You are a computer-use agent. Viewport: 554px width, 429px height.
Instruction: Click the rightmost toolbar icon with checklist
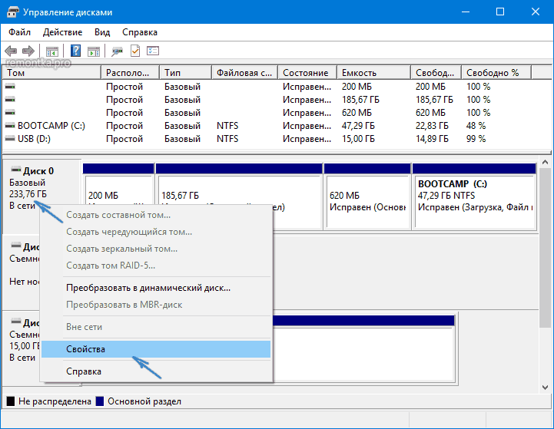[153, 51]
